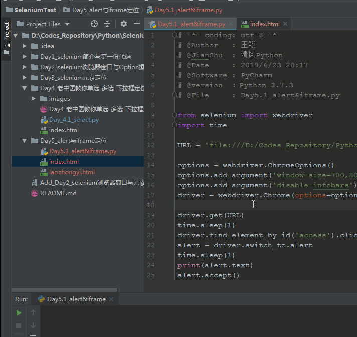
Task: Switch to Day5.1_alert&iframe.py editor tab
Action: pyautogui.click(x=191, y=24)
